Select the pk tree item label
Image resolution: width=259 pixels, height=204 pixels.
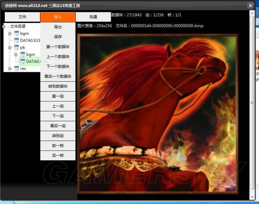click(x=23, y=47)
